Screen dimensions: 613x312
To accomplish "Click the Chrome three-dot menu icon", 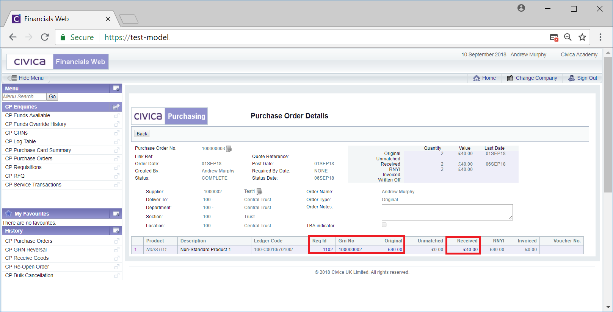I will pos(600,37).
